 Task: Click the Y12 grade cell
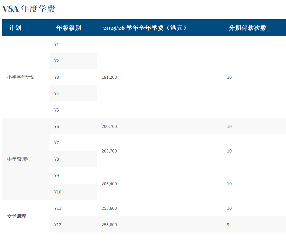[x=58, y=225]
